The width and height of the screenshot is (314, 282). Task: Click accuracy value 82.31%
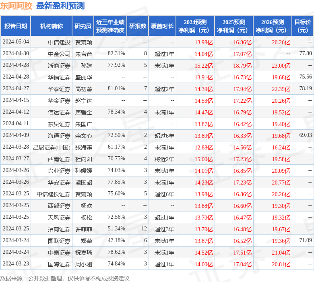pyautogui.click(x=116, y=53)
